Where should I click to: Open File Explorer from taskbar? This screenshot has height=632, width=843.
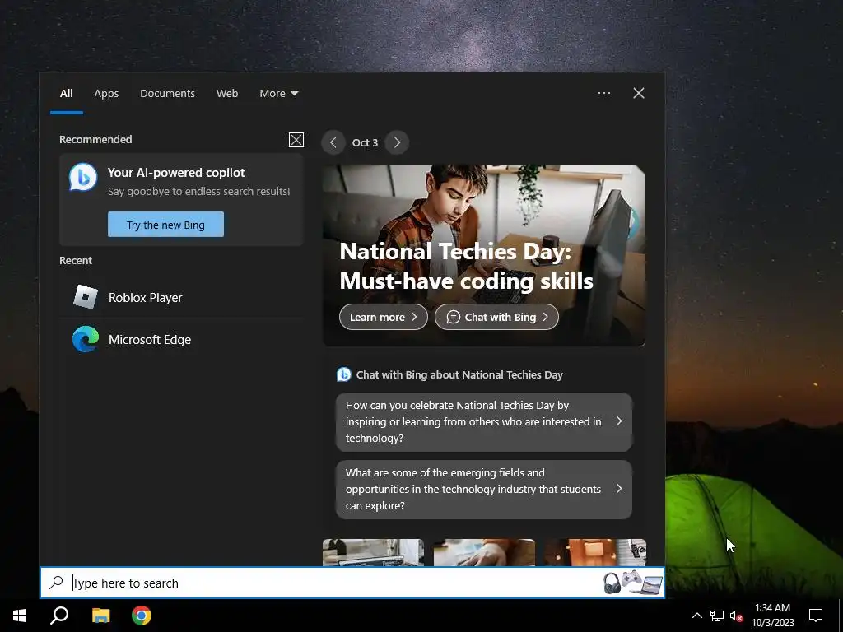pos(101,616)
